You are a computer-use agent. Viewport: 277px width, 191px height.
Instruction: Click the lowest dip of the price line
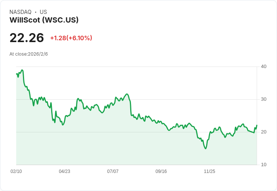[205, 149]
